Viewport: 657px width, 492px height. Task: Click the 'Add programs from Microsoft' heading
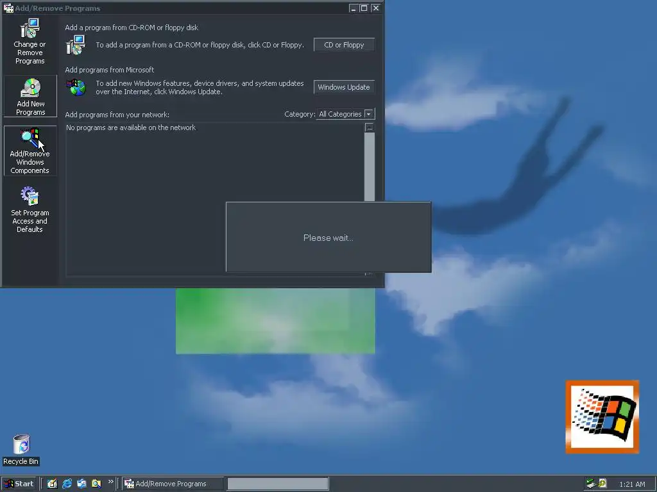pos(109,70)
